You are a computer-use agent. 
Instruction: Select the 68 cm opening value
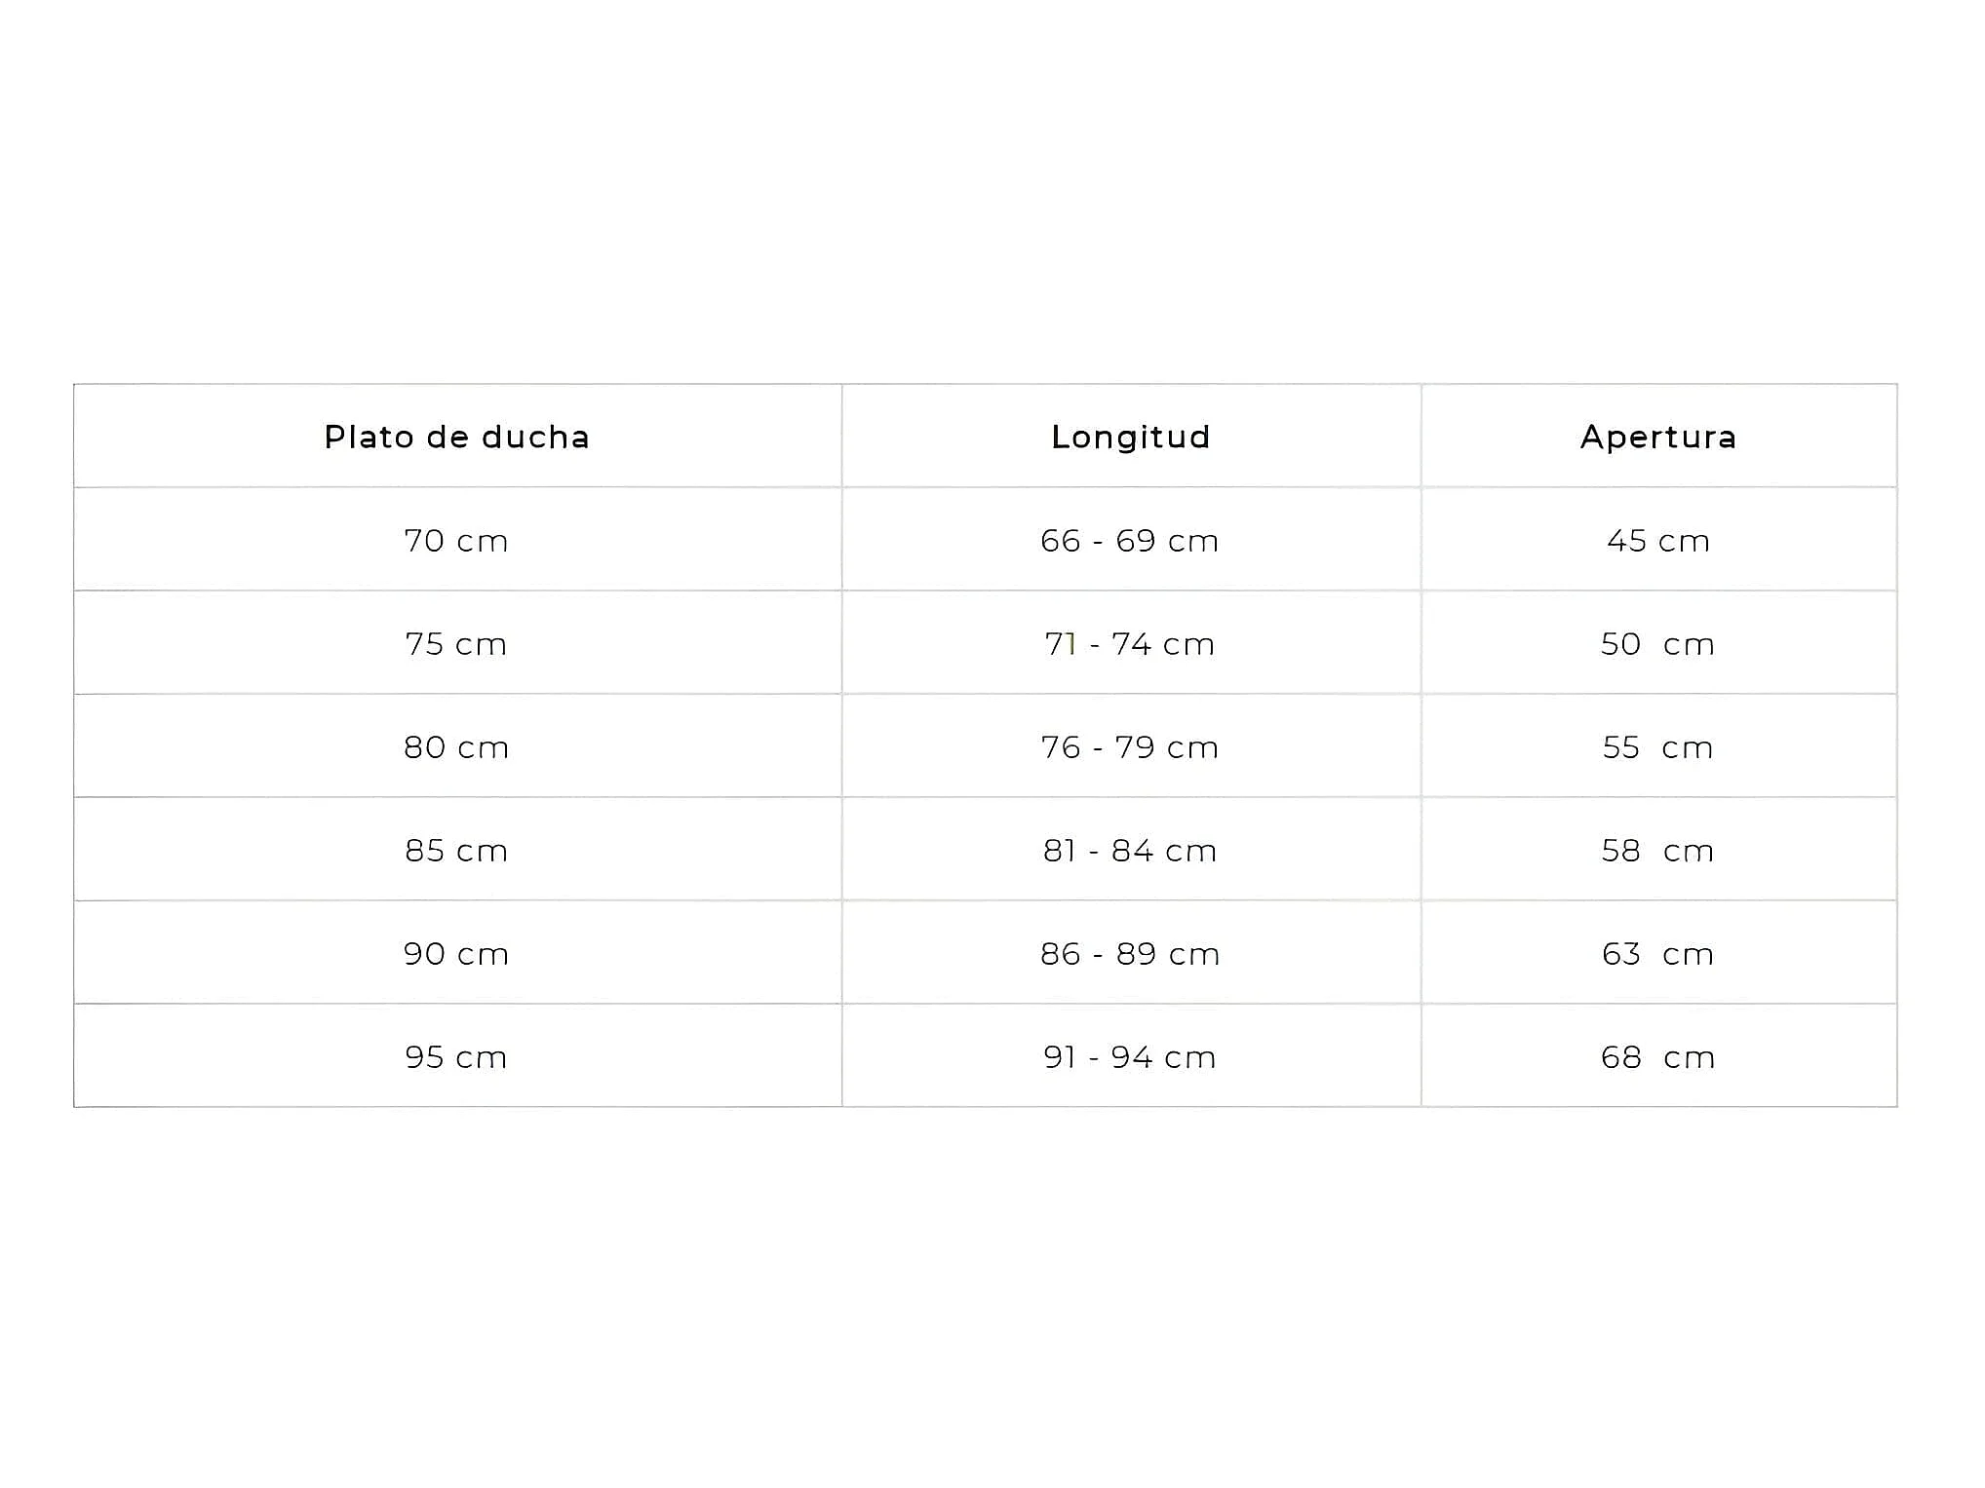(x=1658, y=1057)
